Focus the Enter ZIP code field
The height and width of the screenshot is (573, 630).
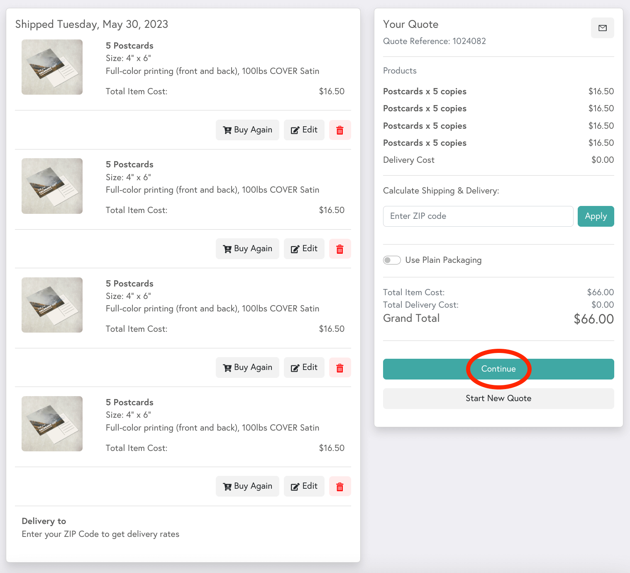478,216
